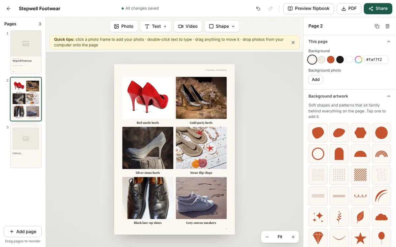Add the circle outline ring artwork

click(318, 154)
